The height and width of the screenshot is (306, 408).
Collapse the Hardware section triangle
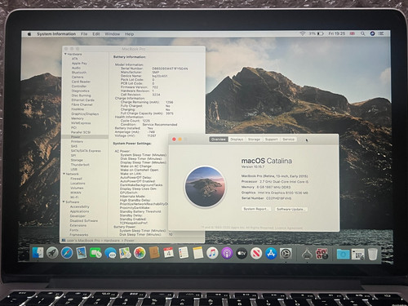point(65,54)
